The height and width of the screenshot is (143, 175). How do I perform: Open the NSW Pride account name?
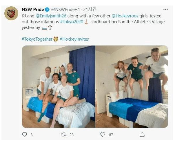pos(33,10)
